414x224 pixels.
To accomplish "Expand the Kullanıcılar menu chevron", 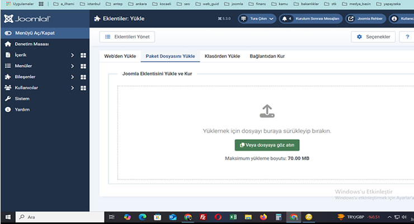I will [x=72, y=88].
